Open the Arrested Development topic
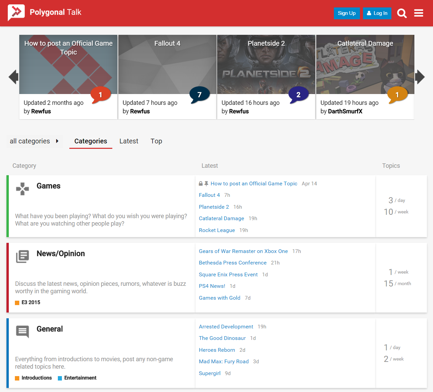The height and width of the screenshot is (392, 433). 226,327
